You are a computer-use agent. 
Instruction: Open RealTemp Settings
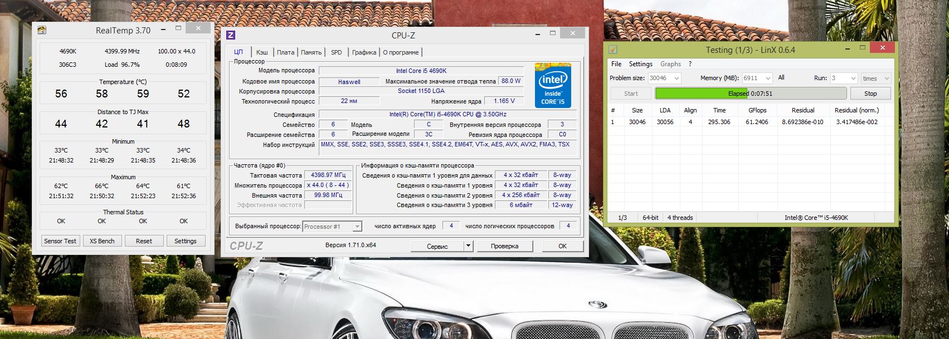pos(186,241)
